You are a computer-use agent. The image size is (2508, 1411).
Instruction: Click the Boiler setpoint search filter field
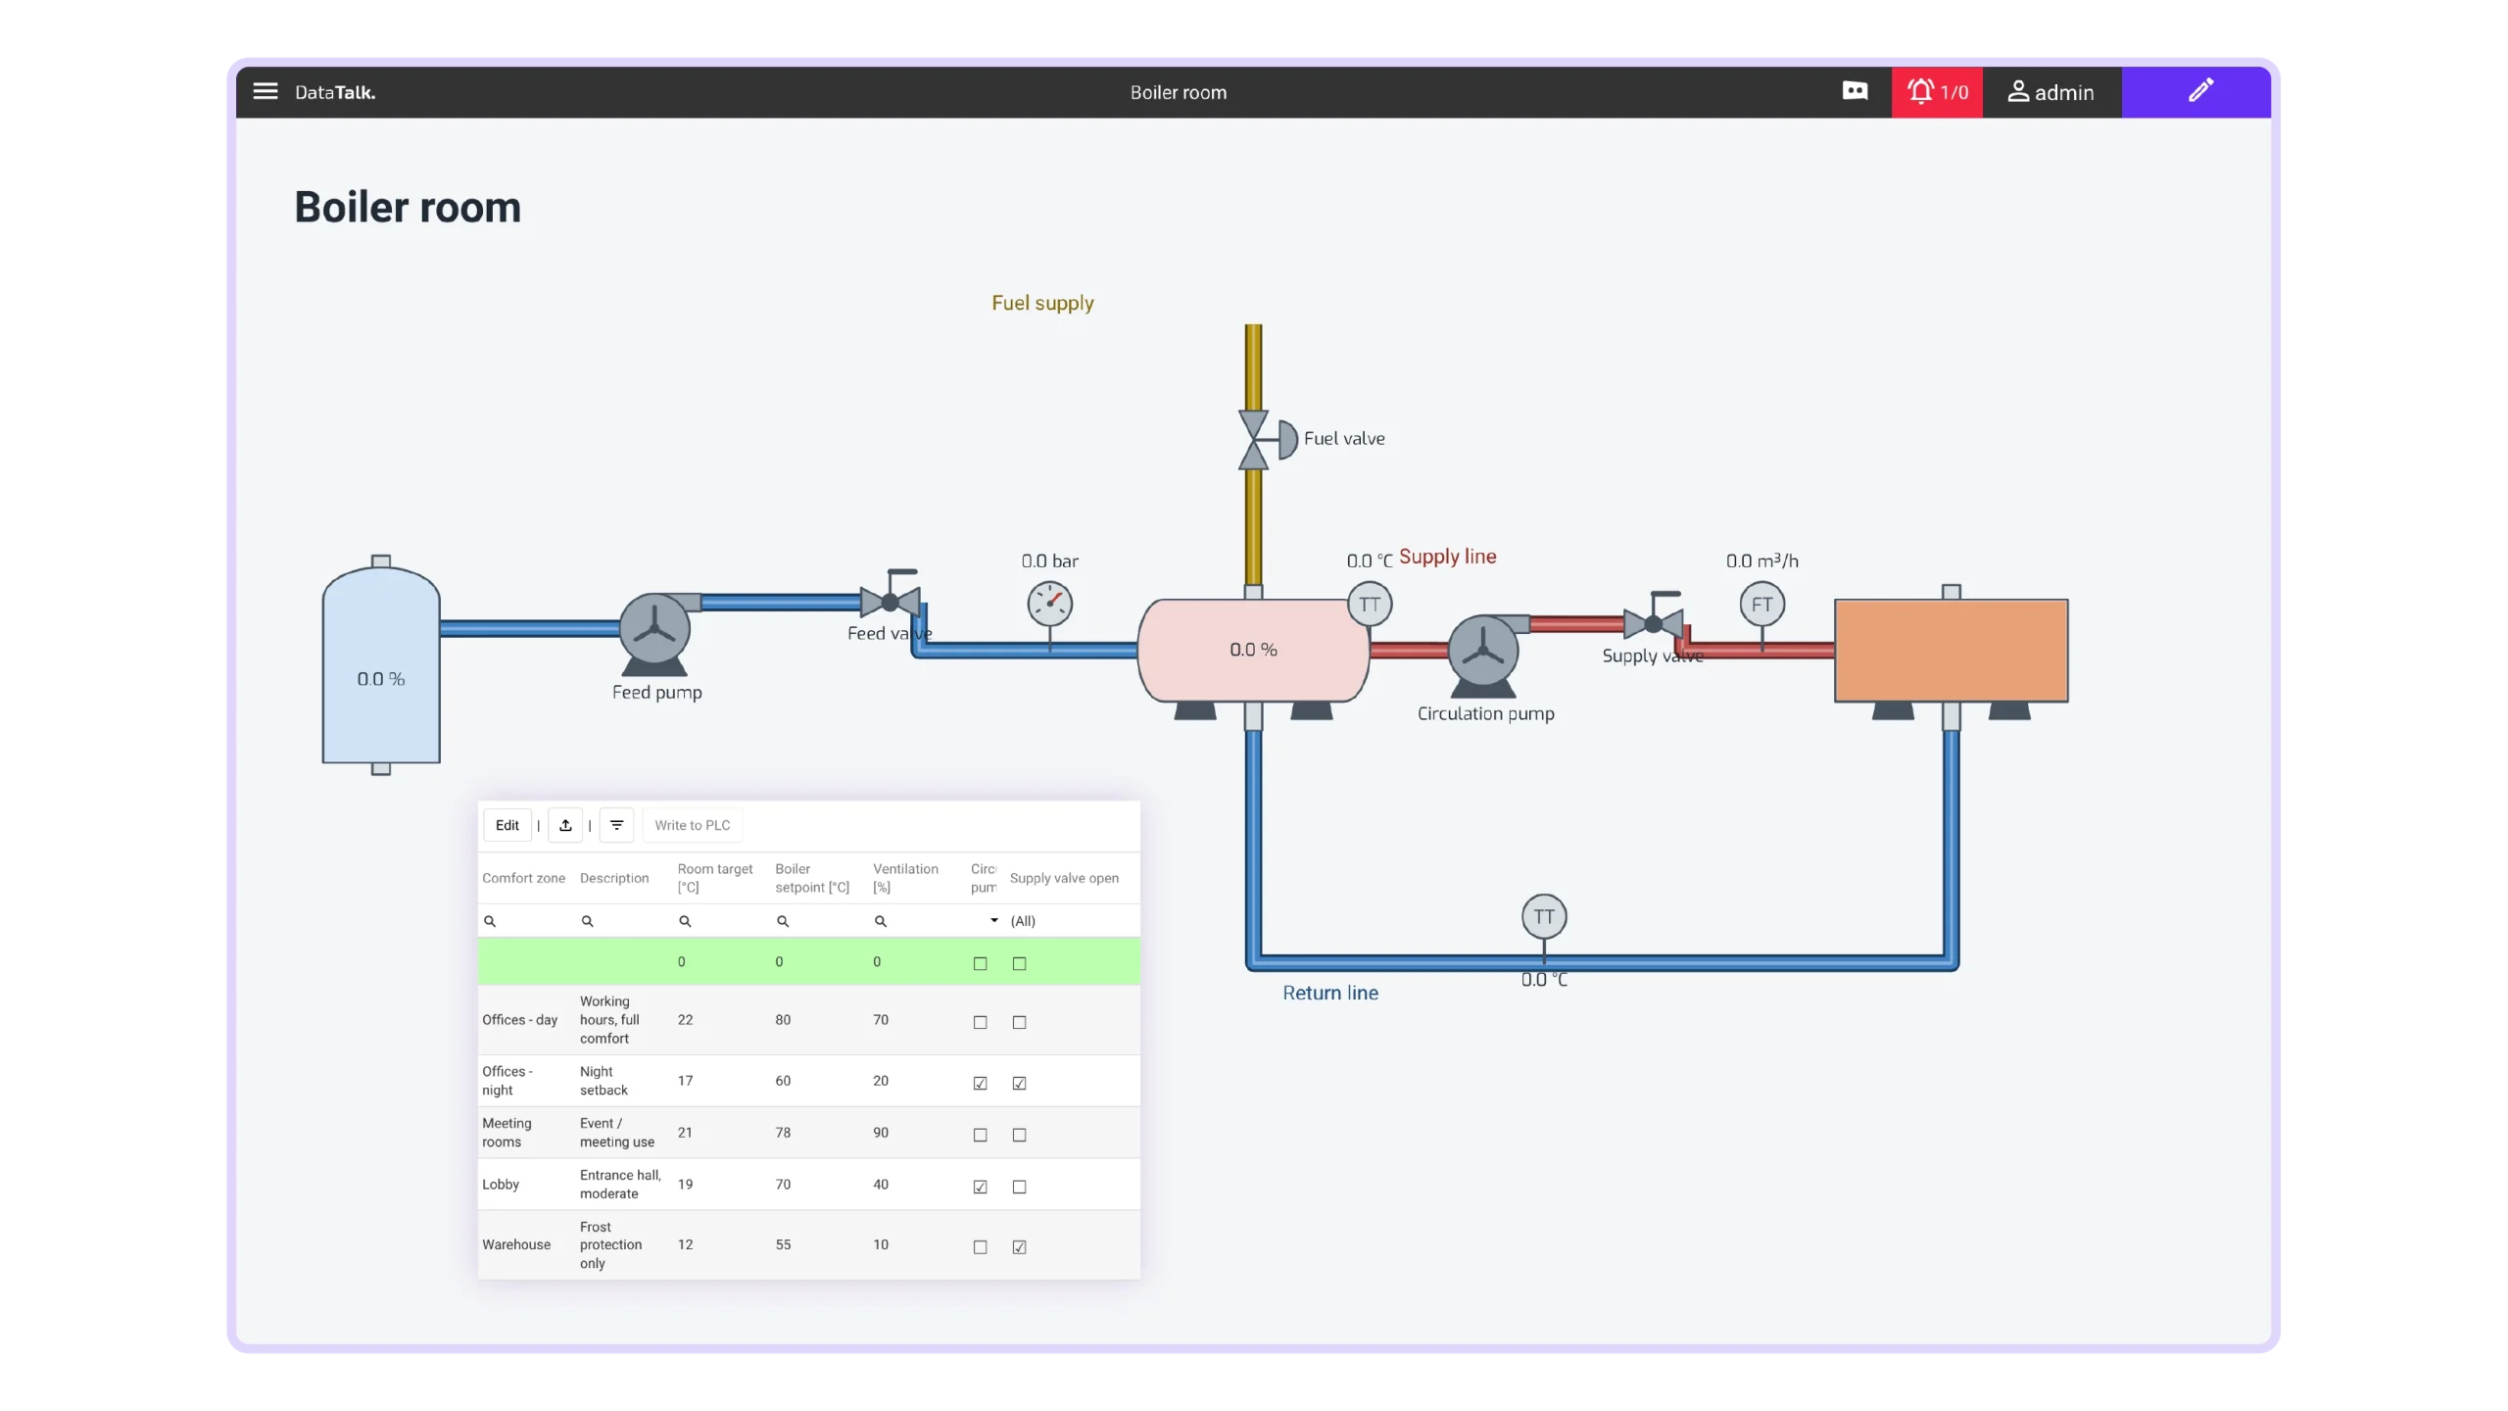(821, 921)
